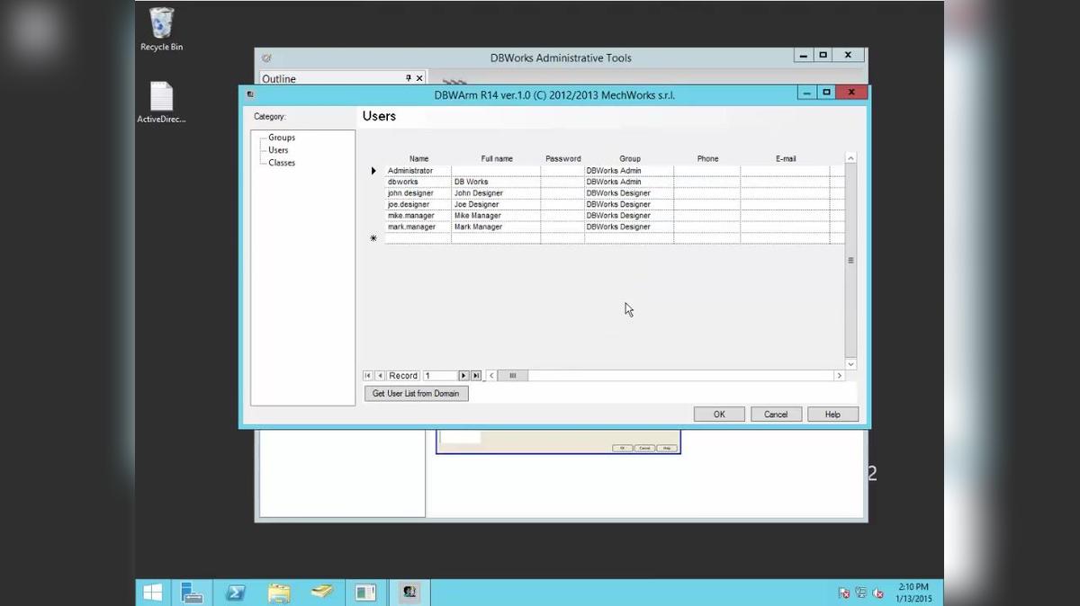Screen dimensions: 1080x606
Task: Click Administrator's DBWorks Admin group cell
Action: 630,171
